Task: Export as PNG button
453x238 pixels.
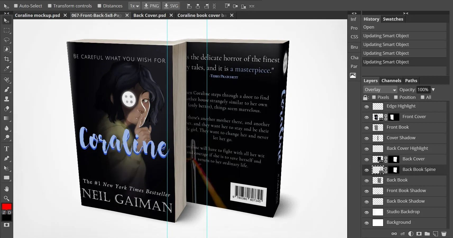Action: click(151, 6)
